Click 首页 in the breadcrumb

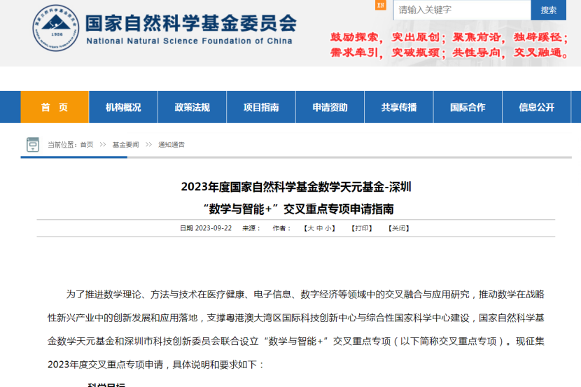87,145
